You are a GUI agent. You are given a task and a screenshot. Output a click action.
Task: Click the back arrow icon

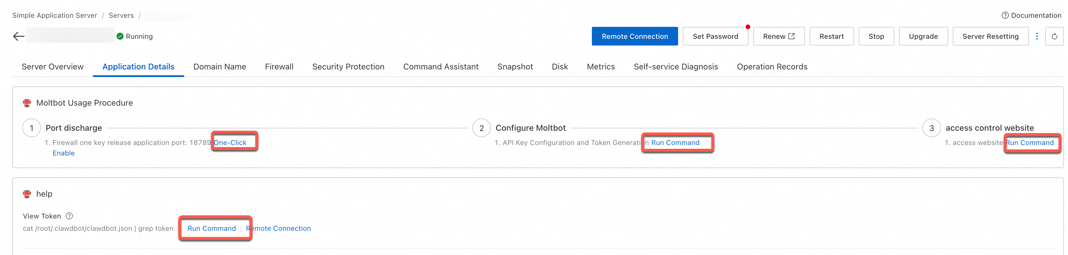click(19, 36)
